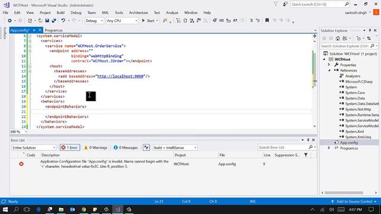The height and width of the screenshot is (214, 381).
Task: Click the Navigate Backward toolbar arrow
Action: pyautogui.click(x=10, y=21)
